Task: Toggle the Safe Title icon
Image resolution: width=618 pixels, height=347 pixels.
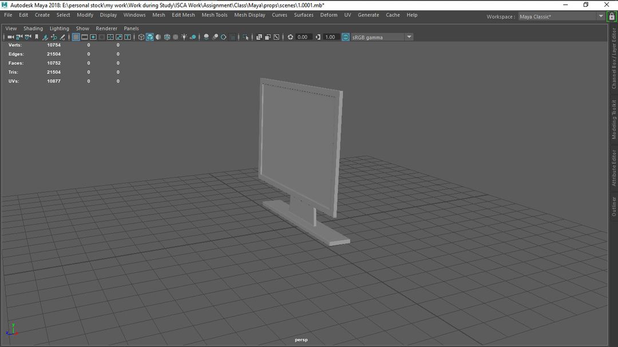Action: point(128,37)
